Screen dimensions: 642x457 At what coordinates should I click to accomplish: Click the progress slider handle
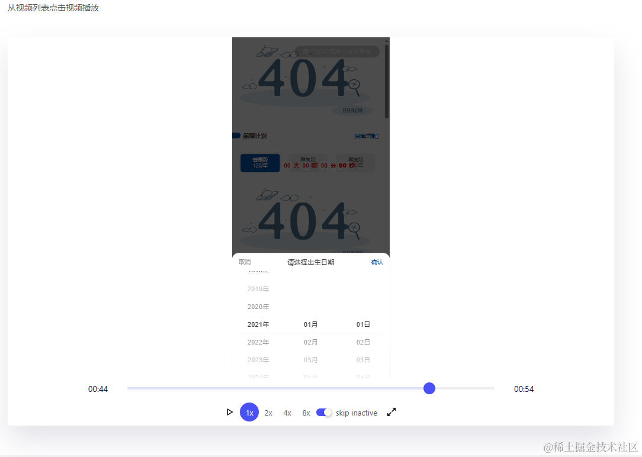429,388
